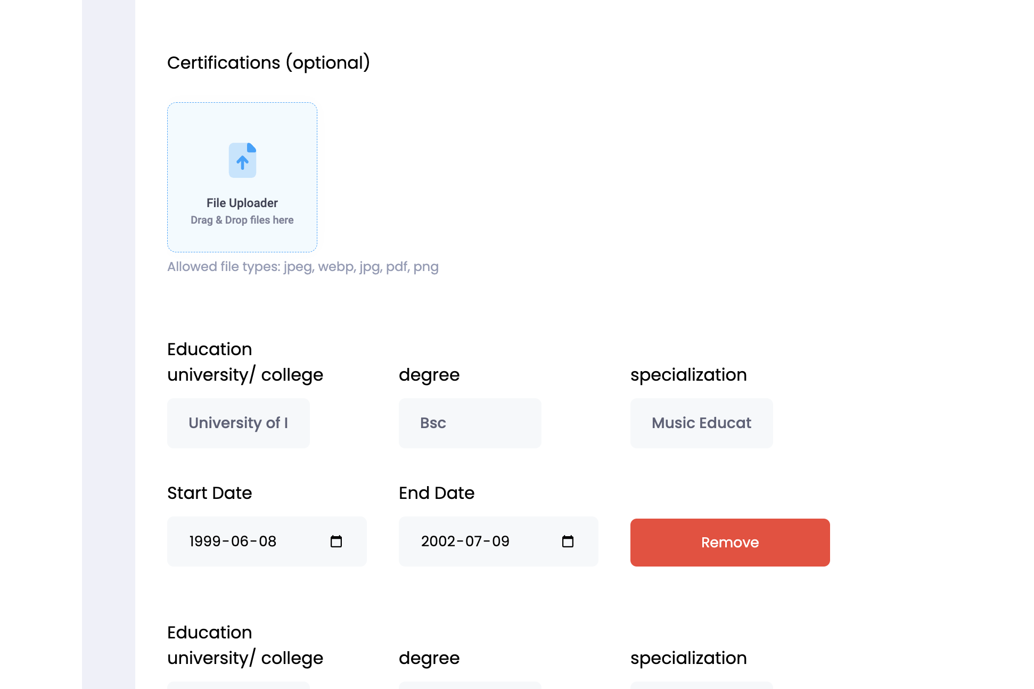Select the month 06 in Start Date
The image size is (1034, 689).
point(240,542)
